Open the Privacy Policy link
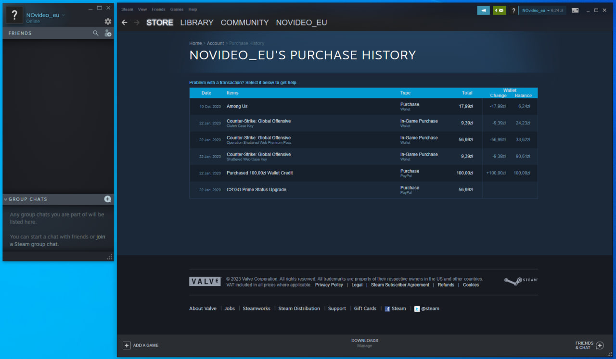This screenshot has height=359, width=616. [329, 285]
